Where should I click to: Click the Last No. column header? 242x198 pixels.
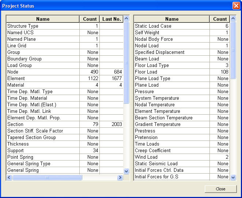pyautogui.click(x=111, y=19)
